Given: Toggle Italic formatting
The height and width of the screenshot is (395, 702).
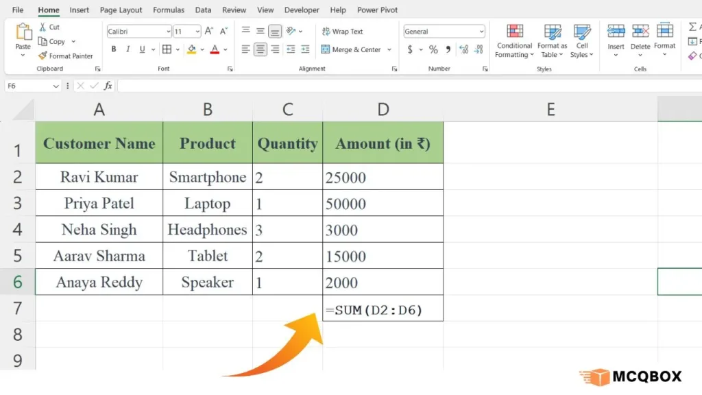Looking at the screenshot, I should click(x=128, y=49).
